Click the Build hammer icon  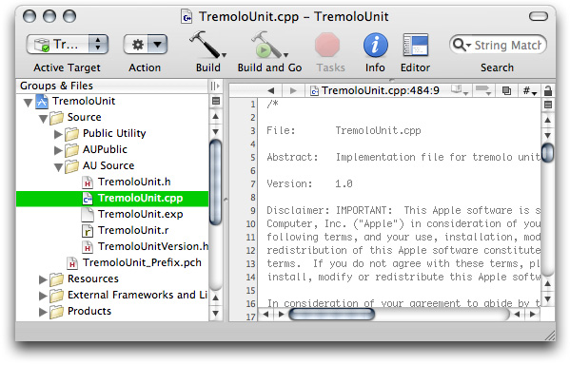pos(206,46)
